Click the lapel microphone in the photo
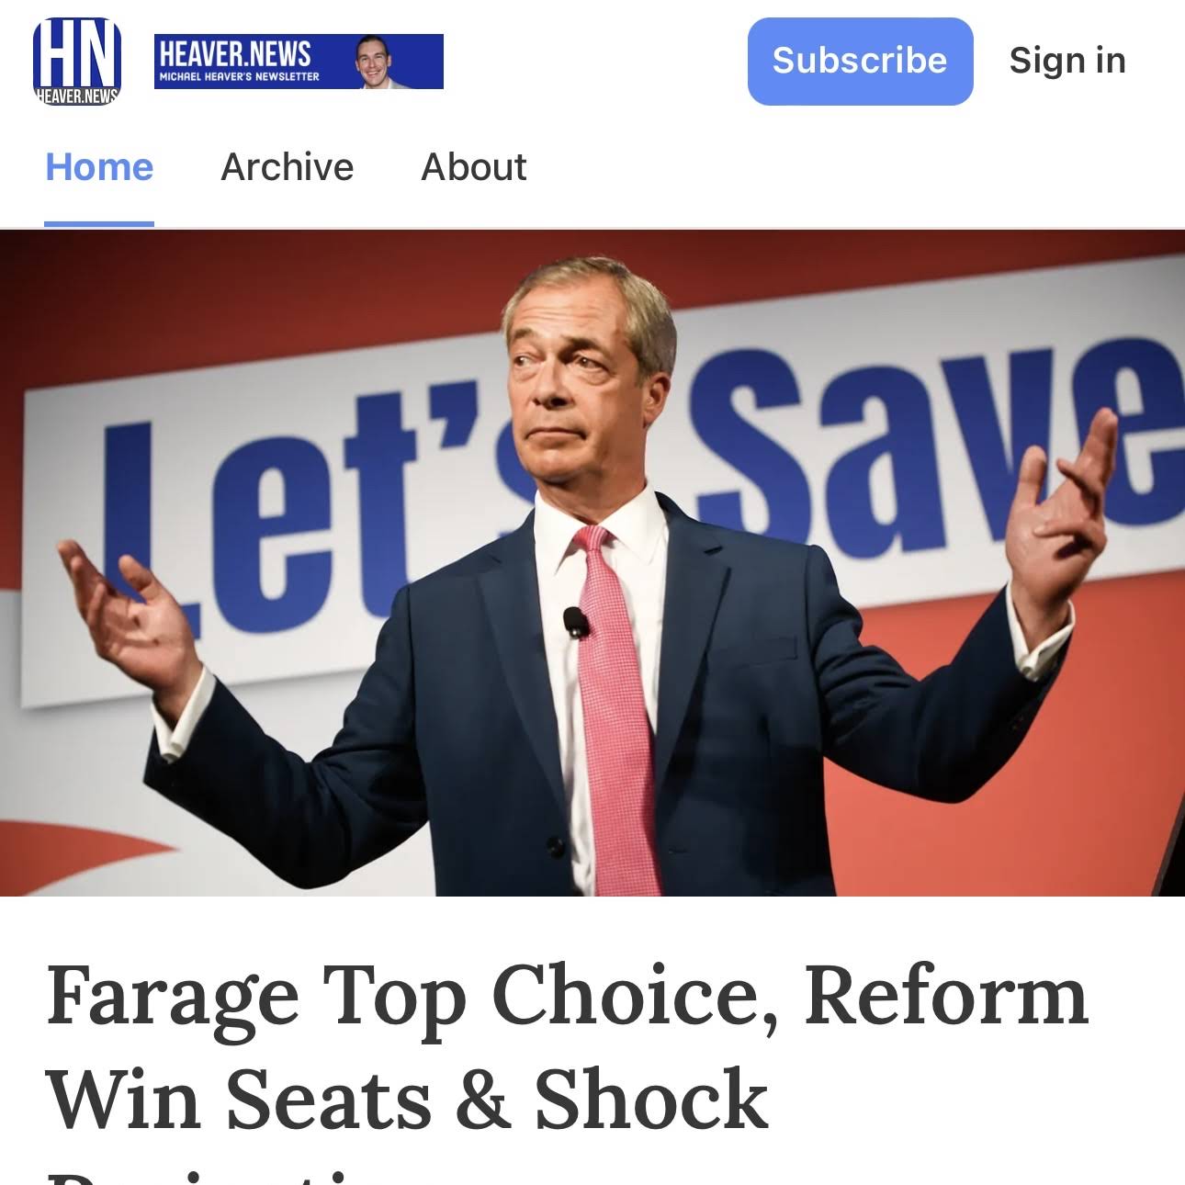This screenshot has height=1185, width=1185. (576, 622)
